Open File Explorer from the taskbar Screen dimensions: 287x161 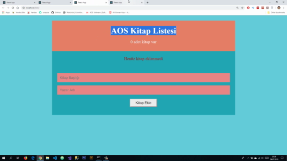point(48,158)
